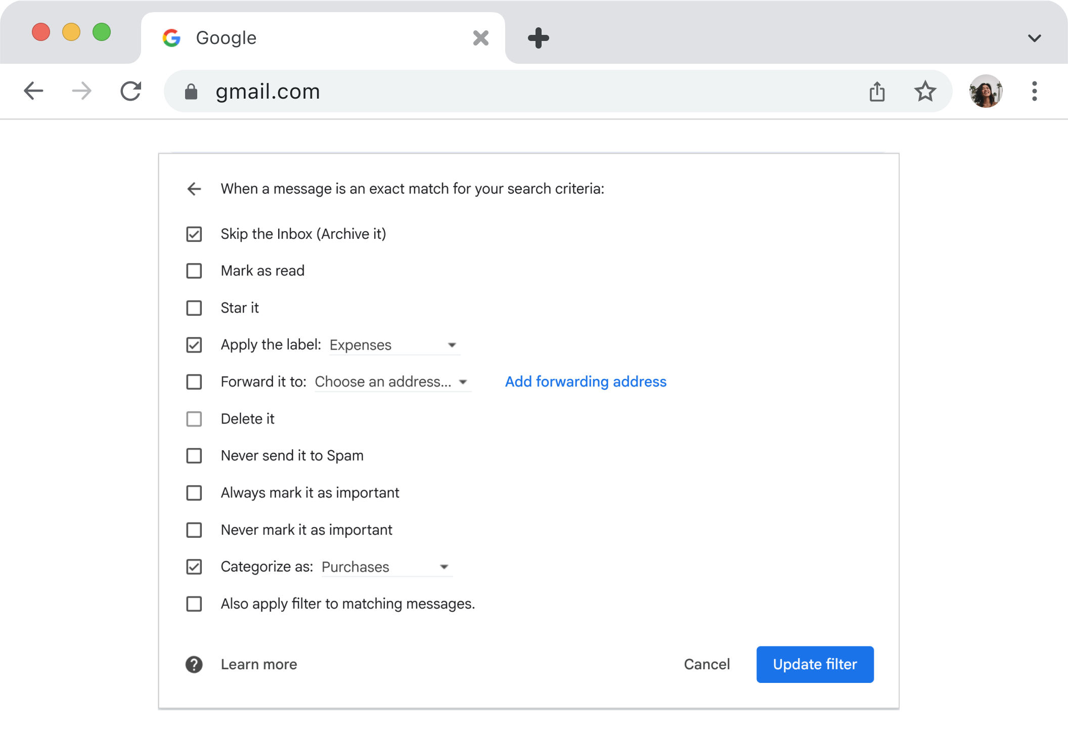Tick Also apply filter to matching messages
Viewport: 1068px width, 733px height.
pyautogui.click(x=194, y=604)
